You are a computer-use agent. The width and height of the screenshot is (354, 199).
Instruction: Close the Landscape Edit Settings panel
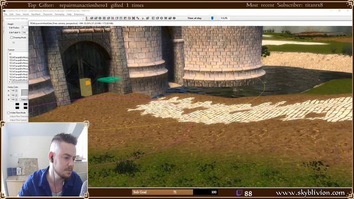click(x=83, y=18)
